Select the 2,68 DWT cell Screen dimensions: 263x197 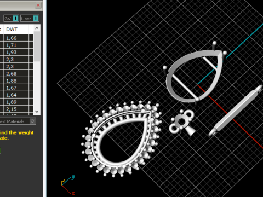tap(16, 74)
